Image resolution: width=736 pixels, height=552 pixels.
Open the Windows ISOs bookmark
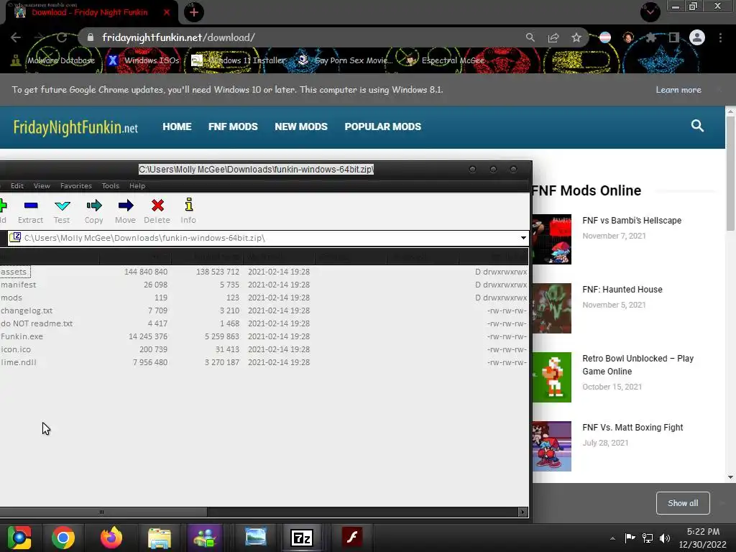[x=144, y=60]
